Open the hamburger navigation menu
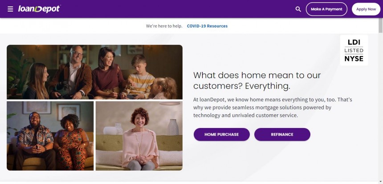The width and height of the screenshot is (383, 184). (10, 9)
